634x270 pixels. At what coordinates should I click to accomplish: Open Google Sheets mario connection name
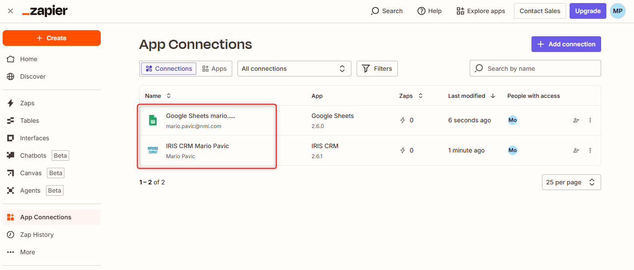201,116
